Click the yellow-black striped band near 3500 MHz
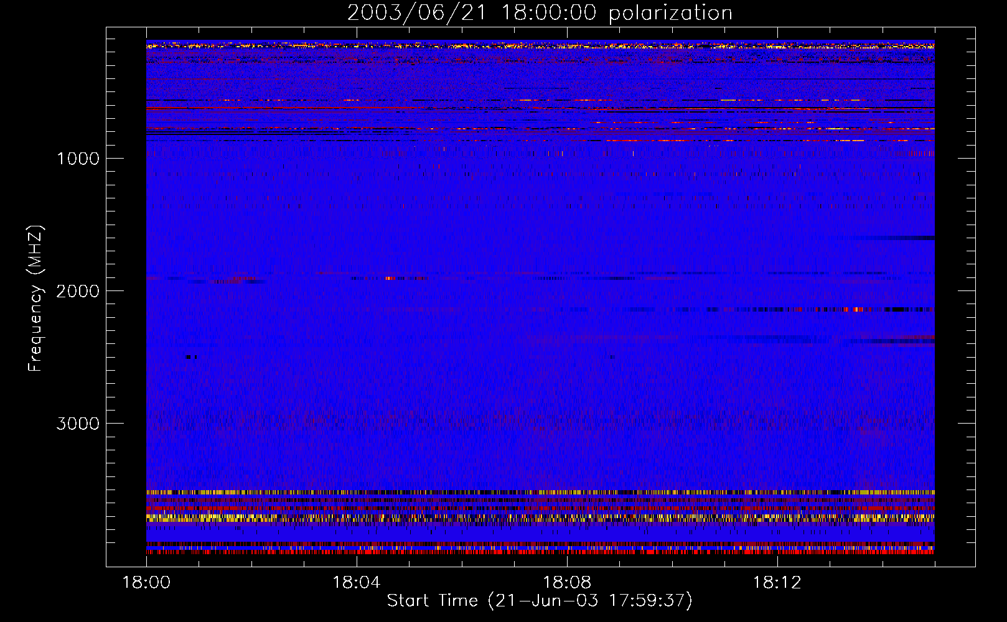This screenshot has width=1007, height=622. tap(540, 492)
